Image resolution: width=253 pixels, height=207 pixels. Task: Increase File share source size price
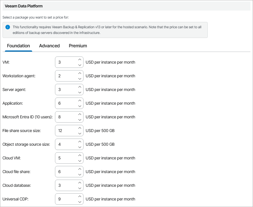80,128
